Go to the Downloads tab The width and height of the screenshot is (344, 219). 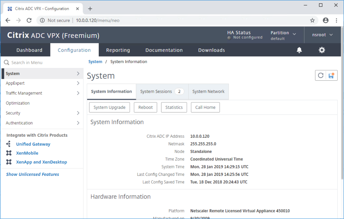[212, 50]
